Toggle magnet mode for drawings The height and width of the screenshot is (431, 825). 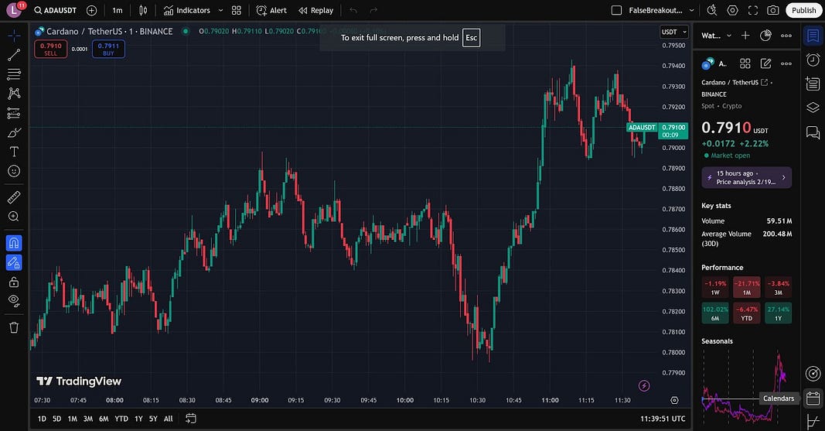pos(14,243)
